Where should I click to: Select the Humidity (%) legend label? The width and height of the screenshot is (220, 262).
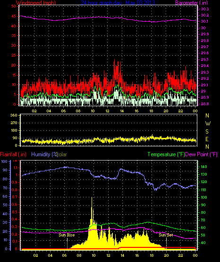44,154
